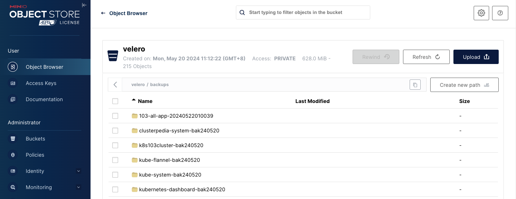Click the velero breadcrumb segment
The height and width of the screenshot is (199, 516).
[138, 85]
